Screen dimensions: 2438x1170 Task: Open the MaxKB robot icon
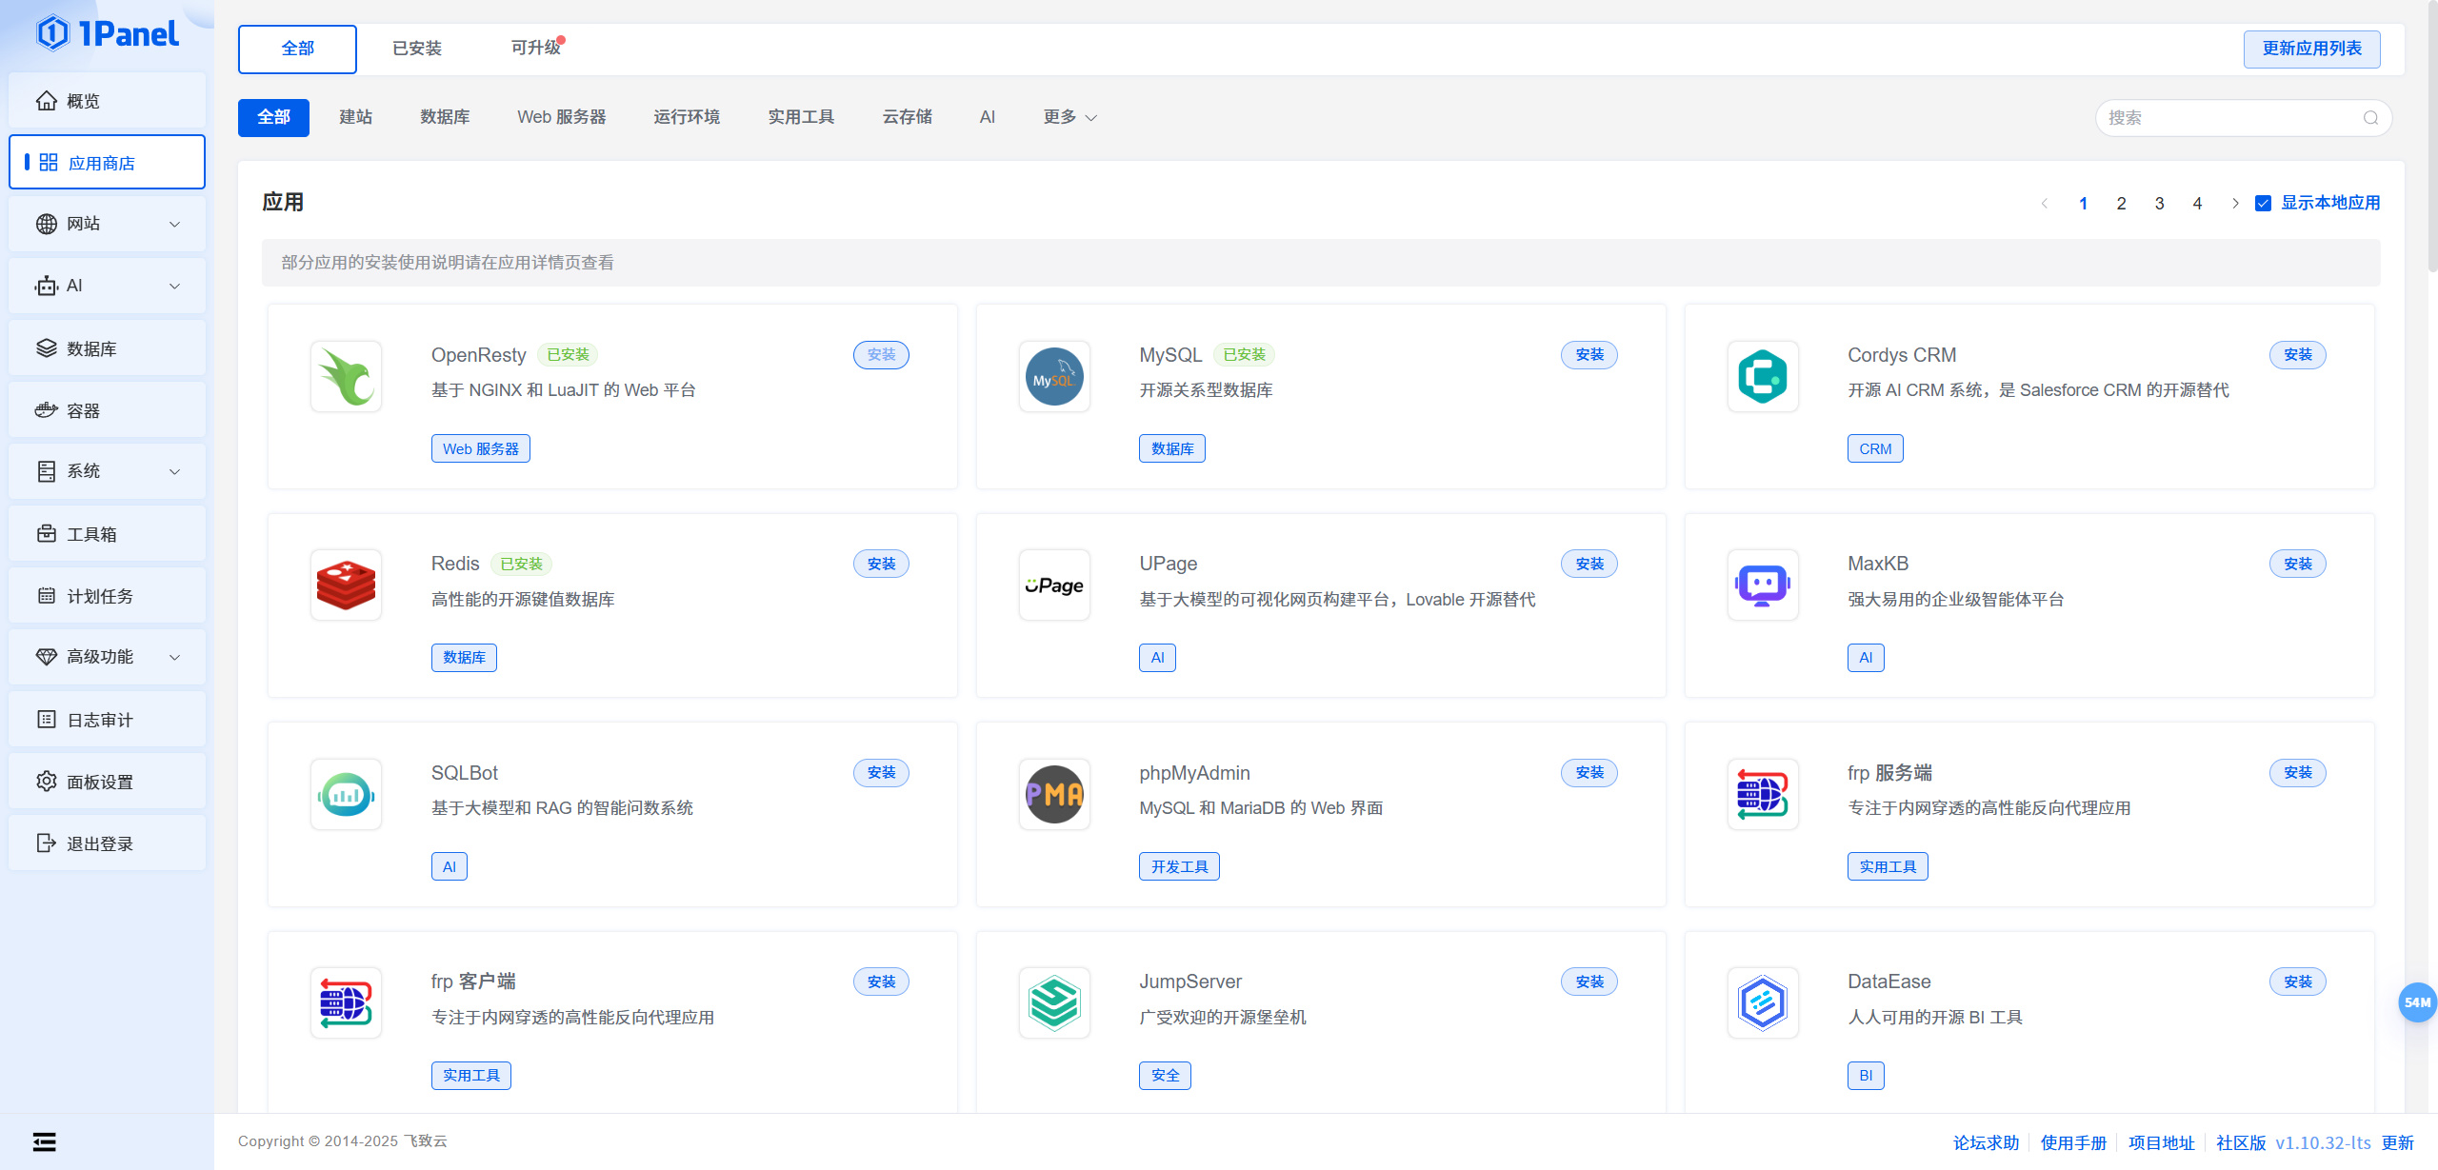click(1763, 585)
